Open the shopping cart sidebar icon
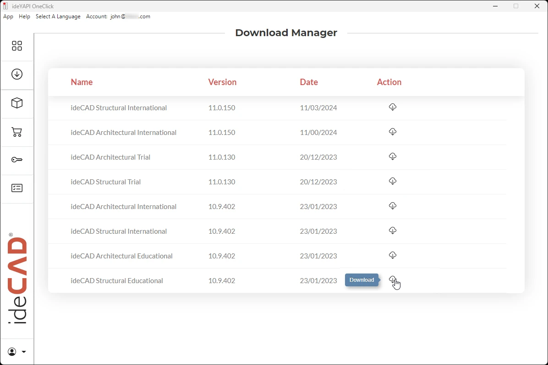 tap(17, 133)
